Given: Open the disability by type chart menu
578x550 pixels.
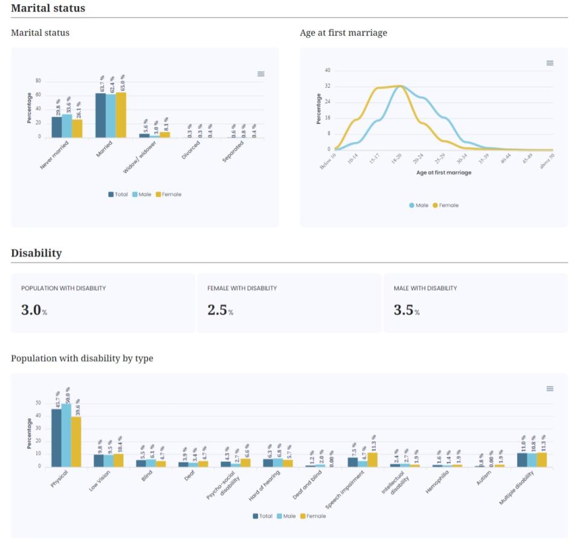Looking at the screenshot, I should pyautogui.click(x=550, y=389).
